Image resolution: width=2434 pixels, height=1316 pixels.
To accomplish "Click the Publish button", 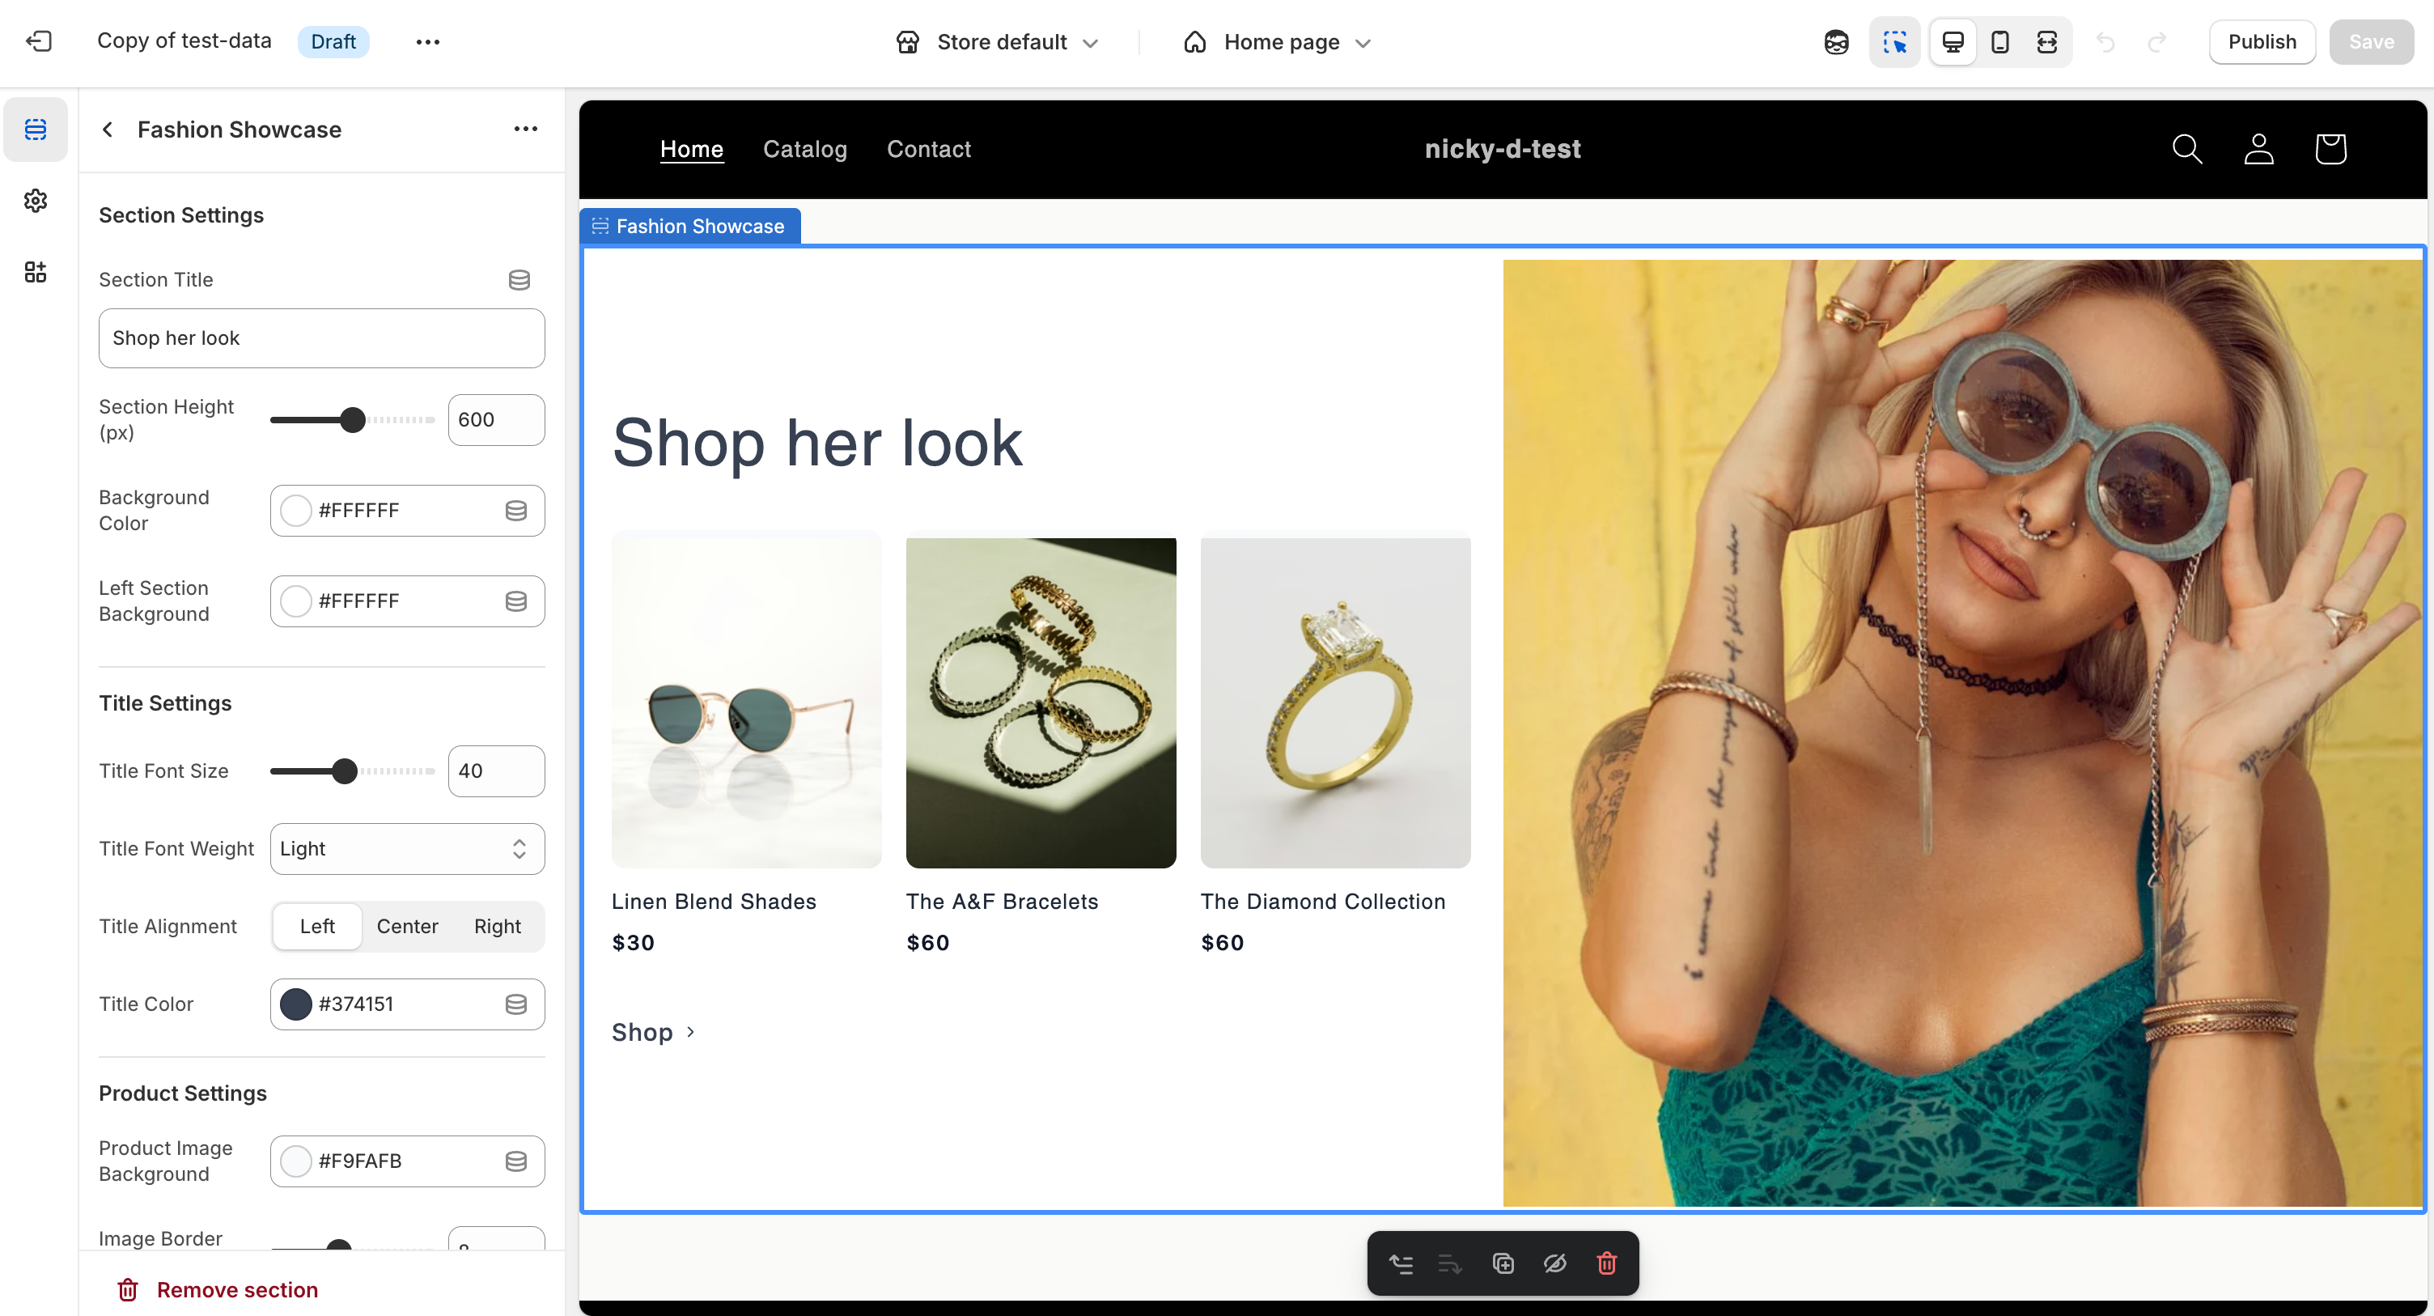I will [2261, 41].
